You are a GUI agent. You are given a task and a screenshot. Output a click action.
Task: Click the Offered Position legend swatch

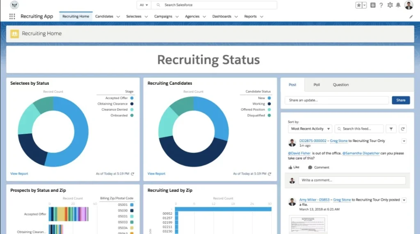pyautogui.click(x=269, y=110)
